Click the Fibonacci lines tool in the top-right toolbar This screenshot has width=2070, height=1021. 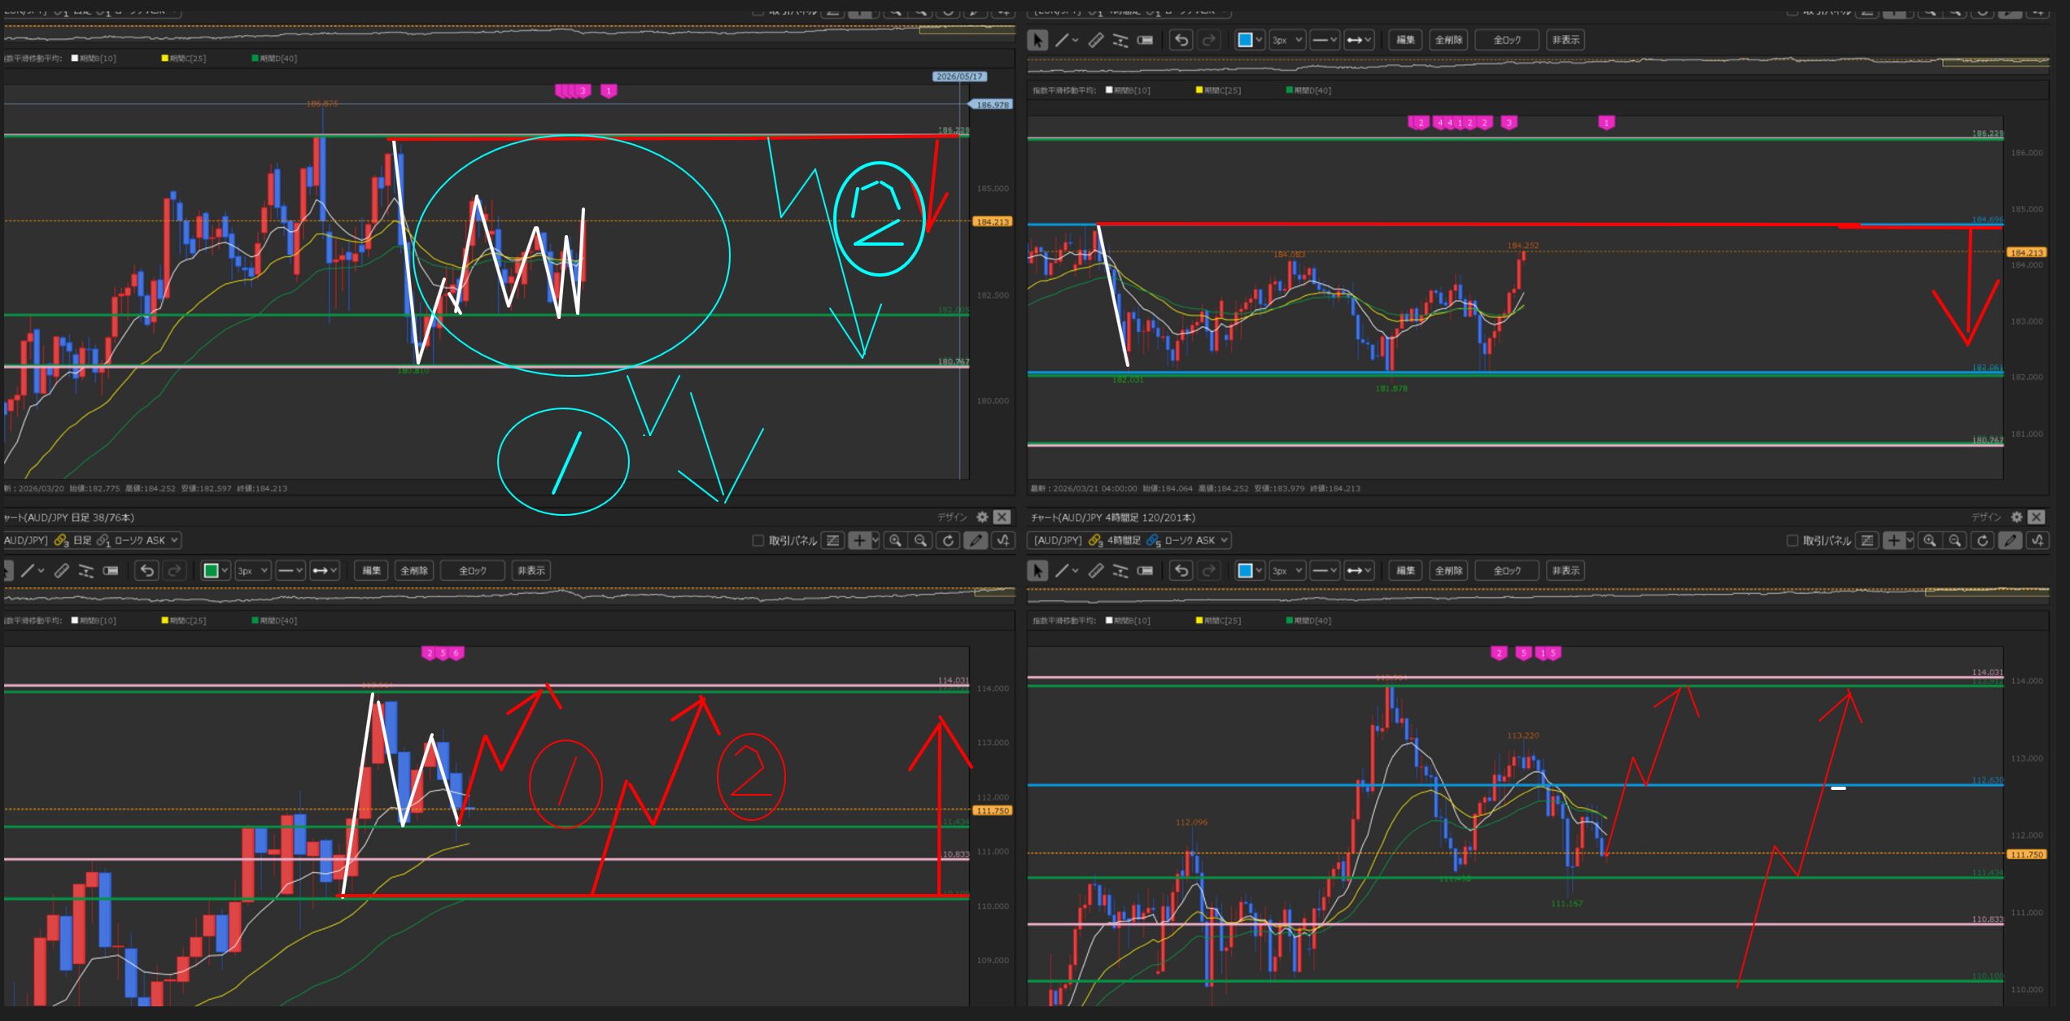pyautogui.click(x=1120, y=40)
